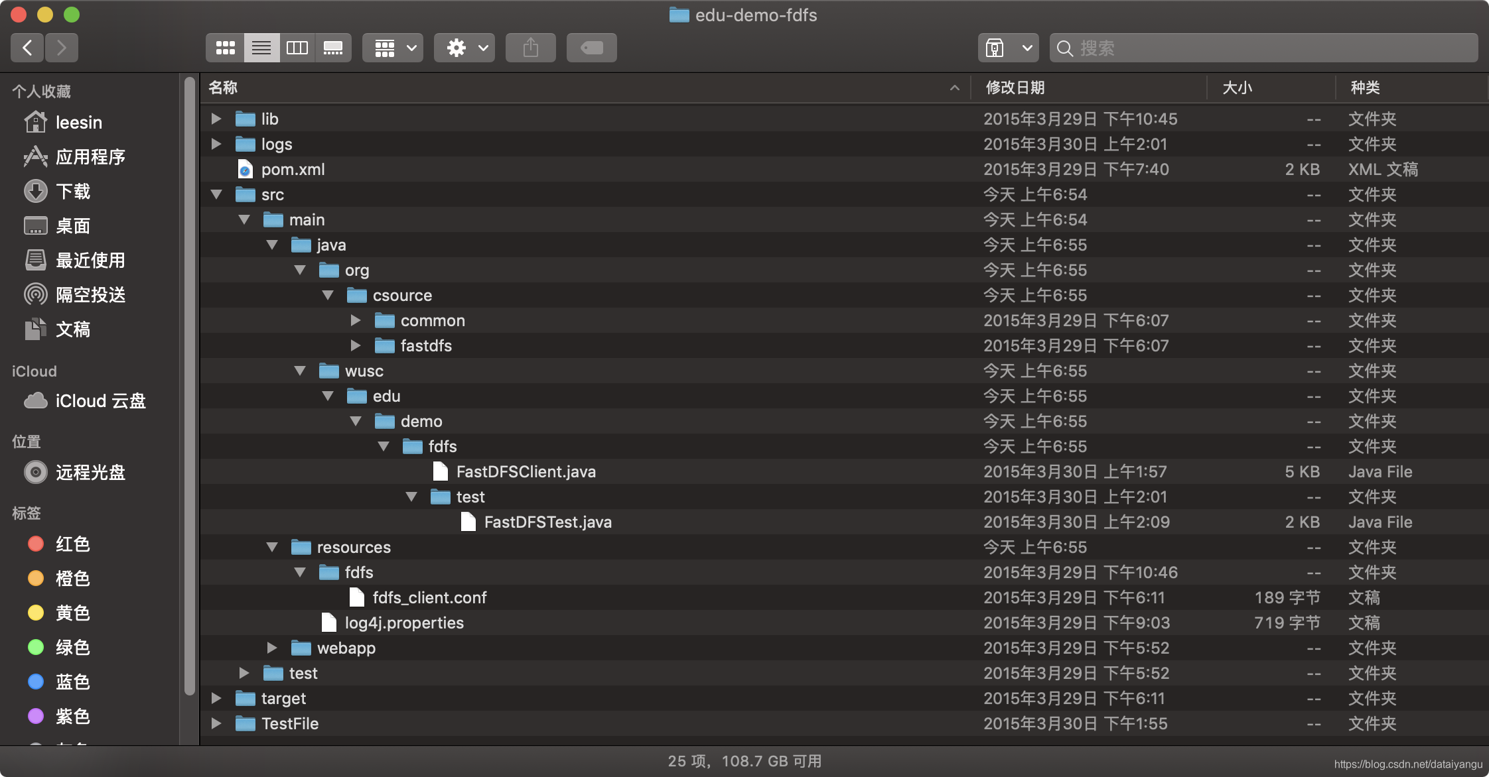Select the FastDFSClient.java file
Screen dimensions: 1489x777
point(526,471)
